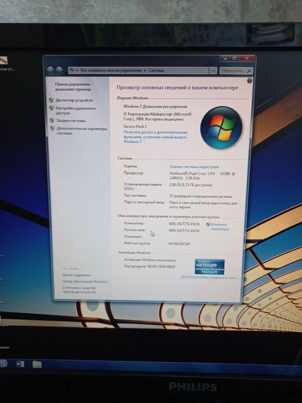Click the refresh button in the address bar
Viewport: 302px width, 403px height.
[213, 71]
